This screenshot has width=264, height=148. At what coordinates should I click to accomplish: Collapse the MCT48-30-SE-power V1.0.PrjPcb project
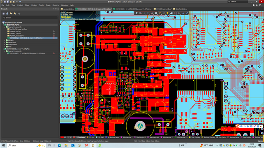pos(3,49)
